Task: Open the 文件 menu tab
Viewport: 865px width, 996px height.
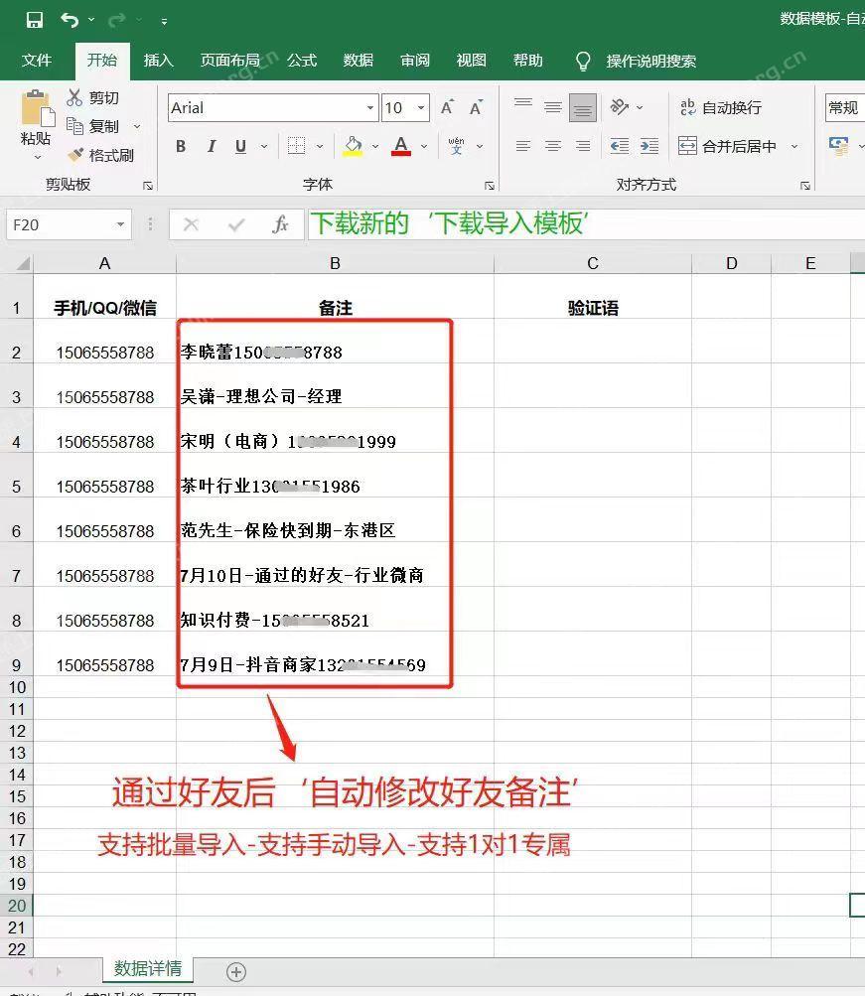Action: tap(37, 61)
